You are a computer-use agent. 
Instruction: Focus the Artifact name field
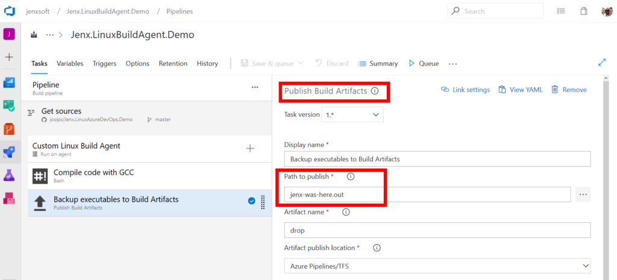[x=437, y=230]
